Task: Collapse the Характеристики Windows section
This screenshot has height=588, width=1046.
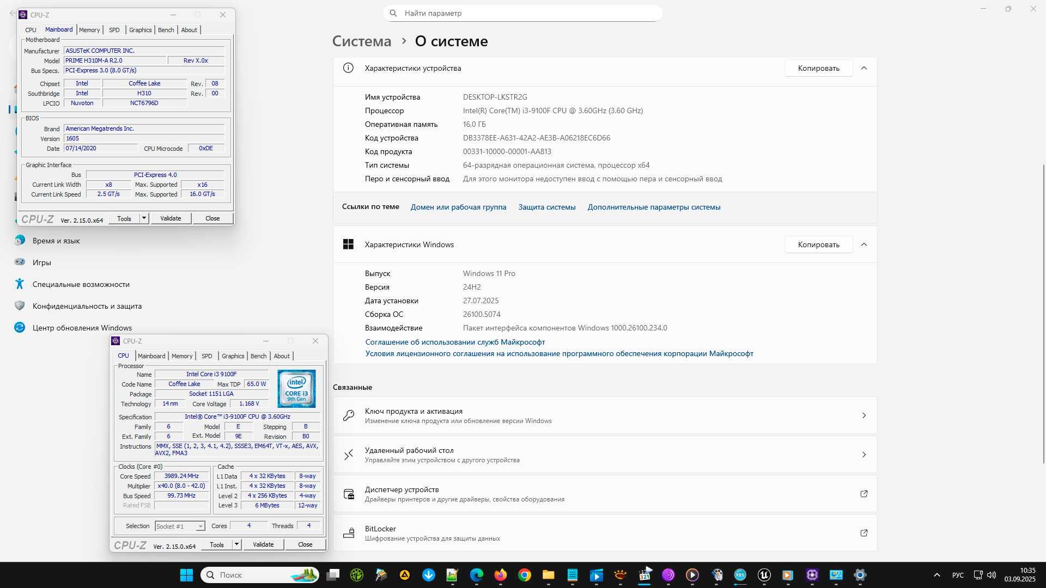Action: click(x=864, y=244)
